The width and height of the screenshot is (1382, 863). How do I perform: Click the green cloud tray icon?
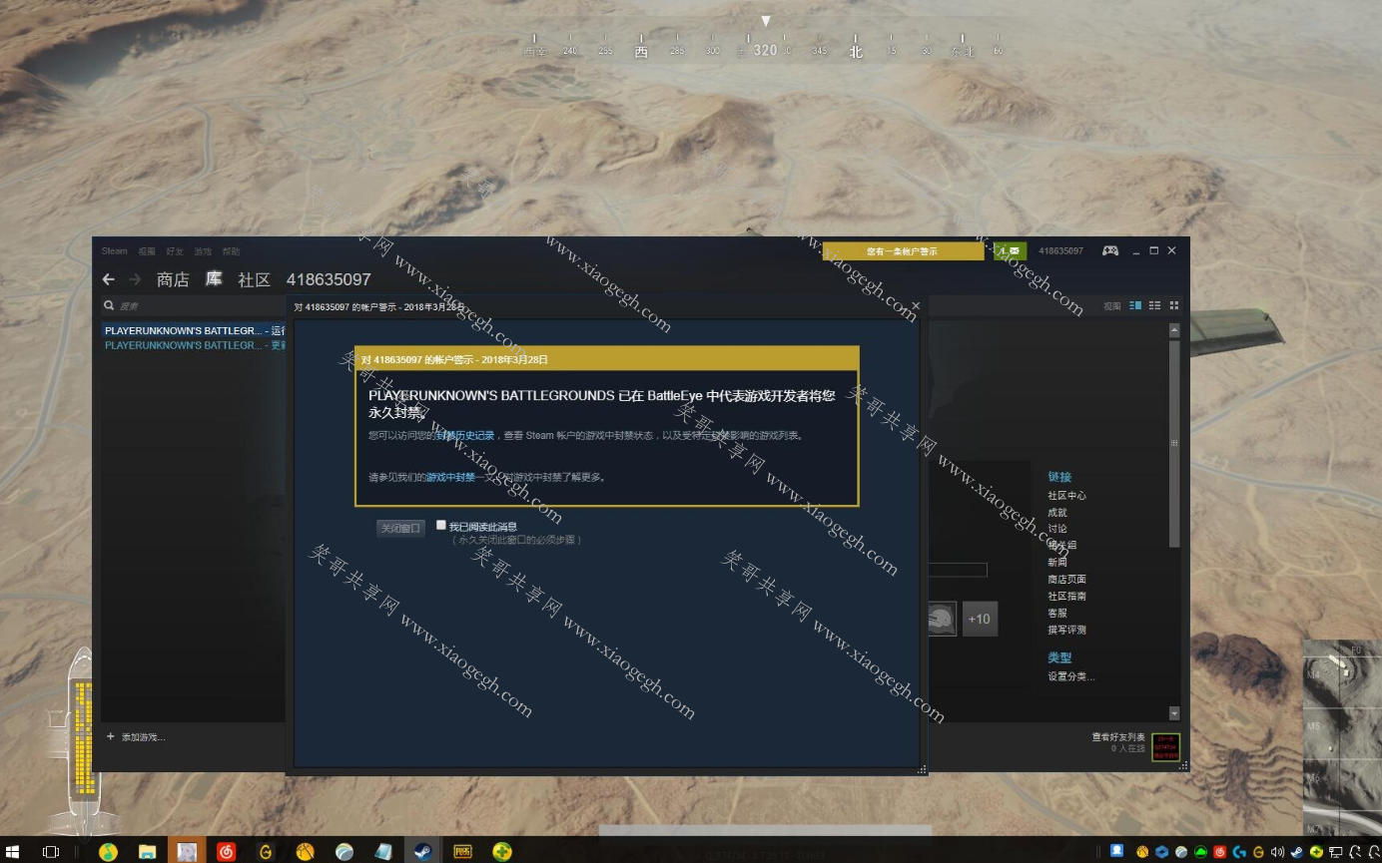(1200, 852)
